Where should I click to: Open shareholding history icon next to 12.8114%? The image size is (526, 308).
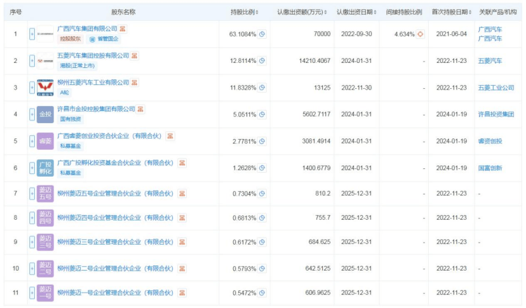[x=262, y=61]
